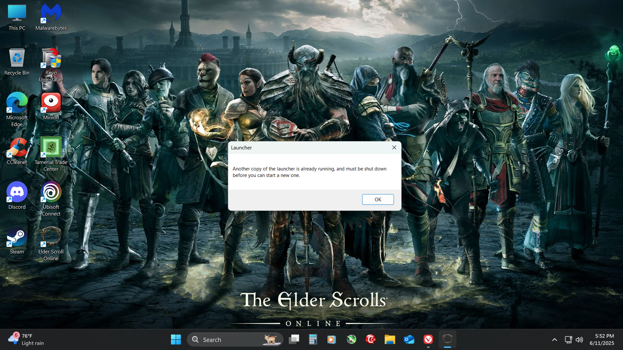This screenshot has height=350, width=623.
Task: Open File Explorer from the taskbar
Action: [390, 339]
